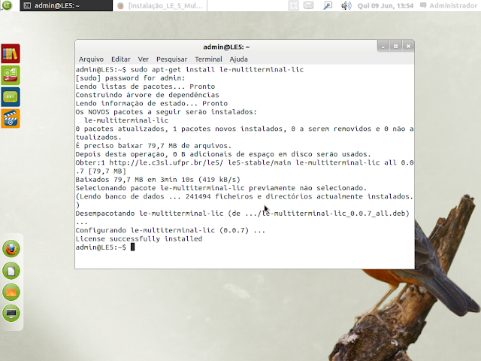Switch to the admin@LE5 taskbar window
481x361 pixels.
(x=66, y=5)
